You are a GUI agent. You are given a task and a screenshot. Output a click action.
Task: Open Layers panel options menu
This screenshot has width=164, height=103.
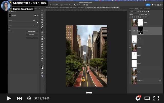(162, 9)
